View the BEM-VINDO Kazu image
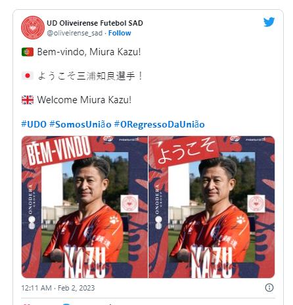 tap(85, 207)
